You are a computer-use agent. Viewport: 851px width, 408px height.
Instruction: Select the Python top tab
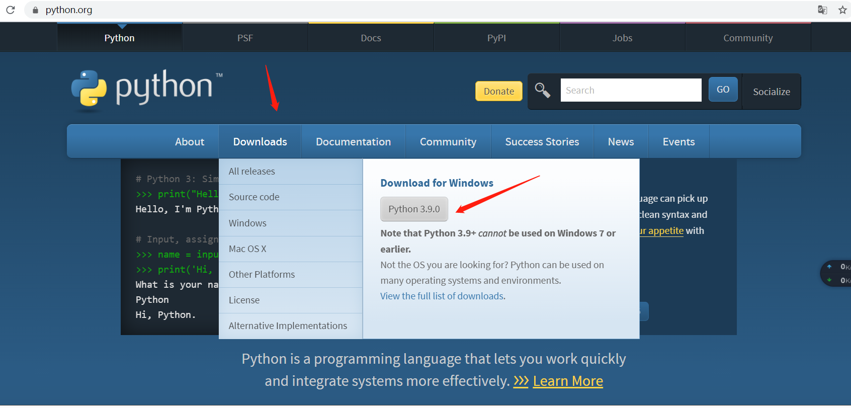pos(119,38)
